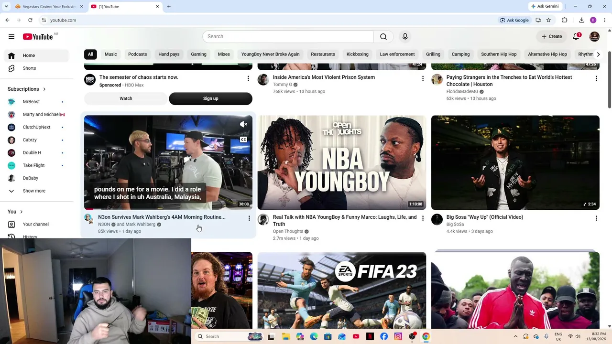The width and height of the screenshot is (612, 344).
Task: Click the YouTube search input field
Action: click(288, 37)
